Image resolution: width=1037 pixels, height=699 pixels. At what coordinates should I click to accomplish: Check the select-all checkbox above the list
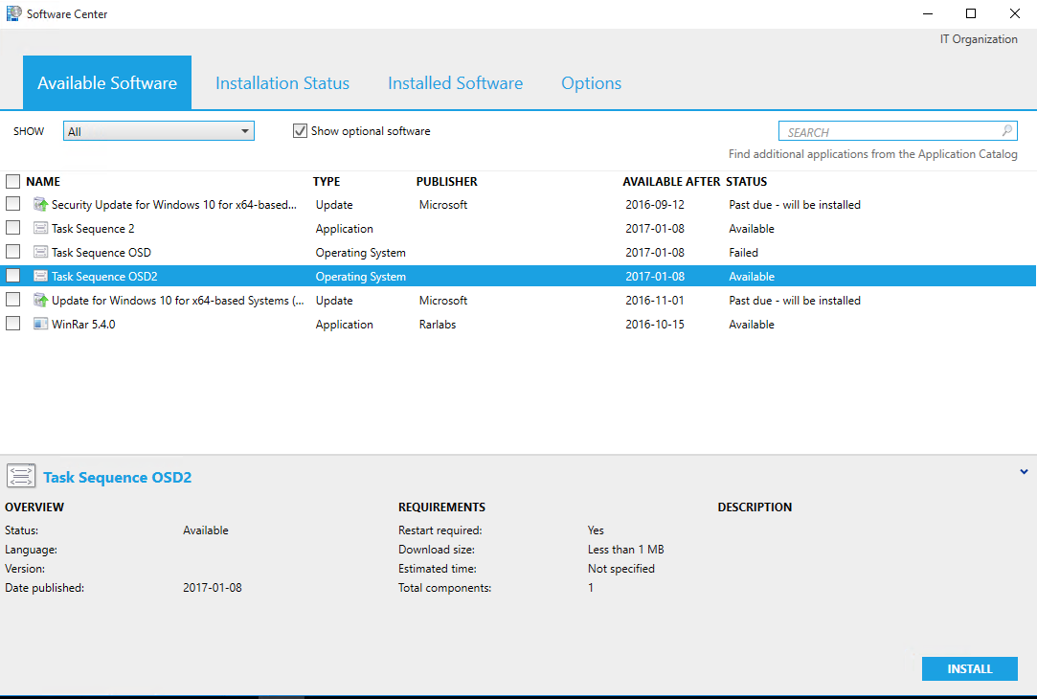(13, 181)
